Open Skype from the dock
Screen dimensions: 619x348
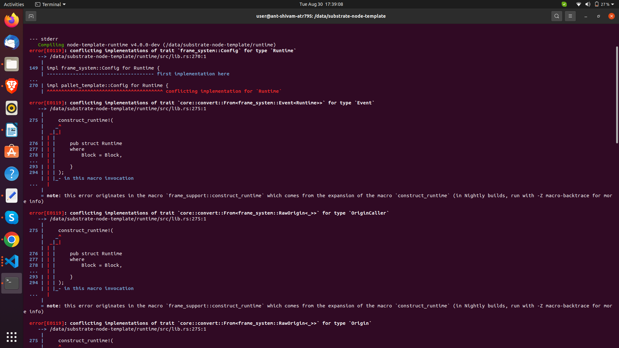coord(12,217)
